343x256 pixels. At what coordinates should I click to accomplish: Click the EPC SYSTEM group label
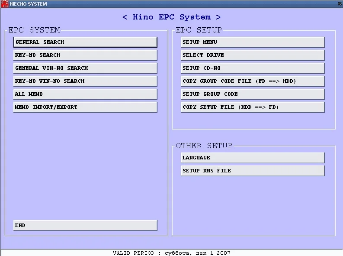coord(34,30)
